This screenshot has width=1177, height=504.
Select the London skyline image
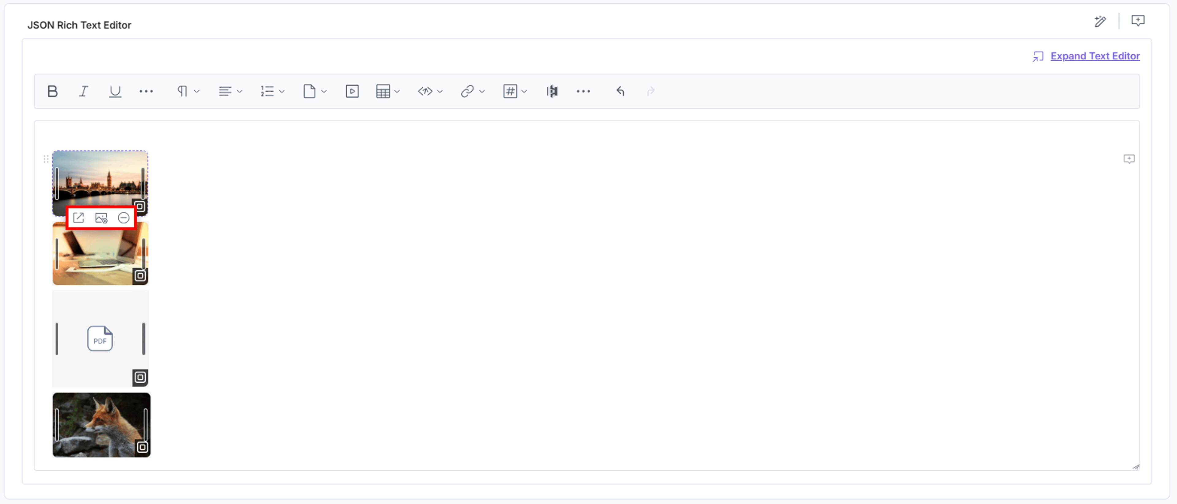pos(100,183)
